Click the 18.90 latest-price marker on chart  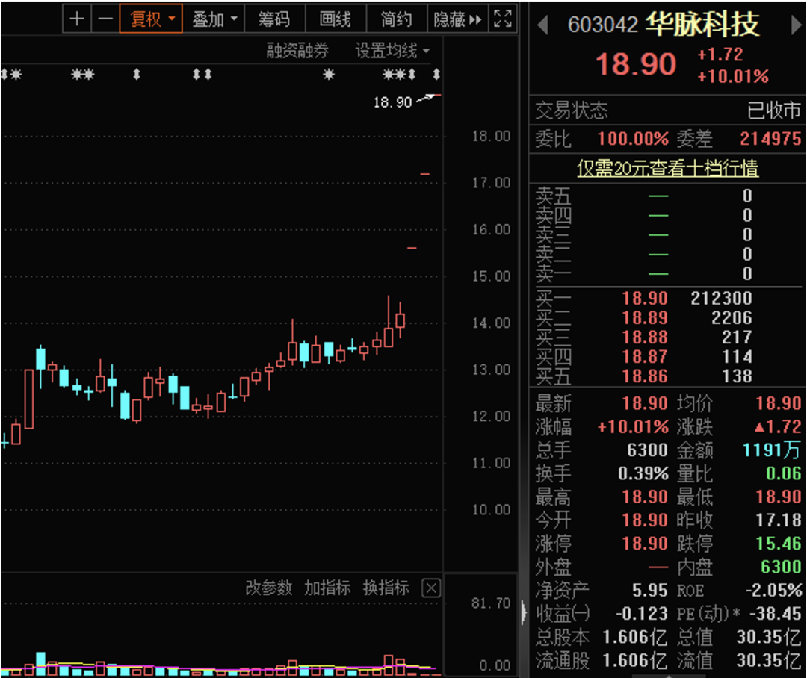[x=393, y=102]
